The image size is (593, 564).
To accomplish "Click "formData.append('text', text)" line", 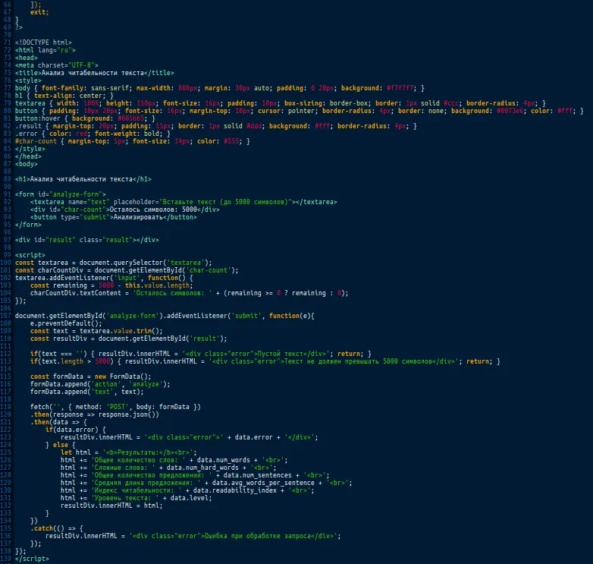I will [x=87, y=392].
